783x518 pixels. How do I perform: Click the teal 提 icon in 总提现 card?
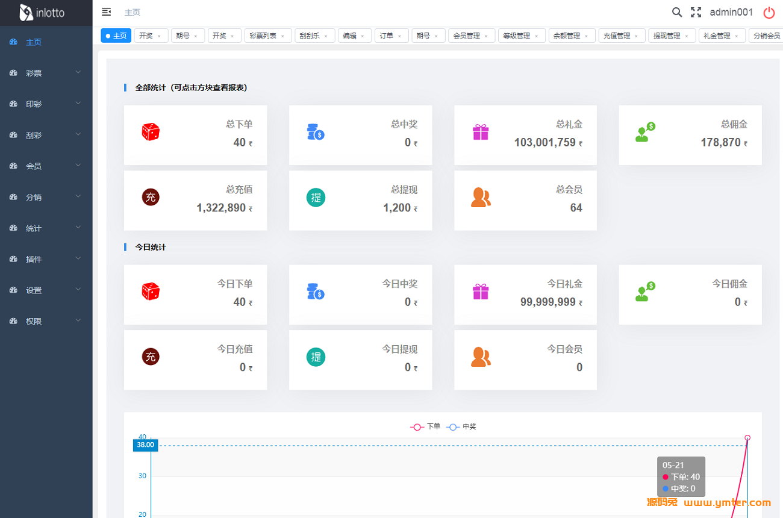[x=316, y=197]
